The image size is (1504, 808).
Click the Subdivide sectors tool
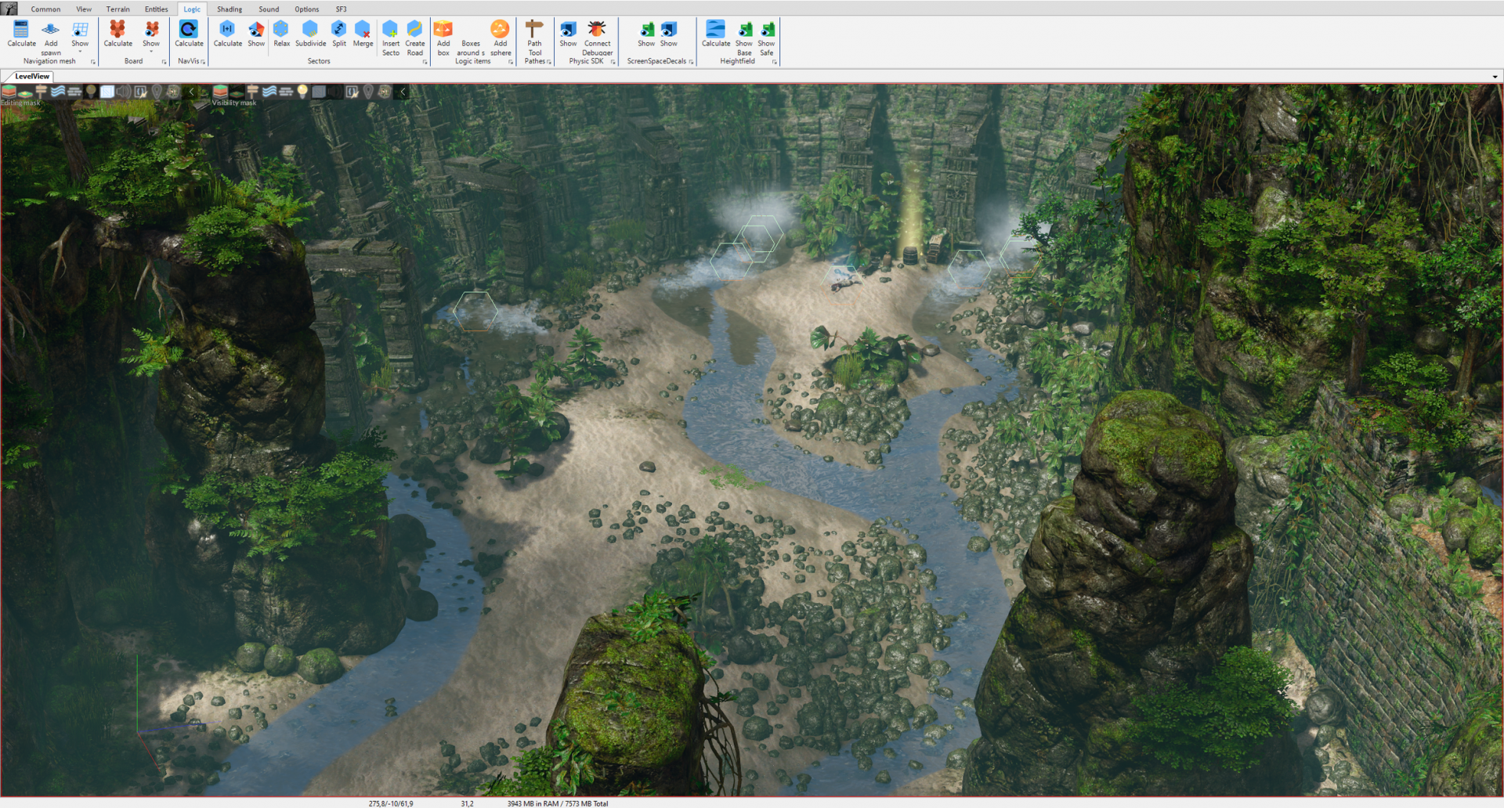pyautogui.click(x=310, y=34)
